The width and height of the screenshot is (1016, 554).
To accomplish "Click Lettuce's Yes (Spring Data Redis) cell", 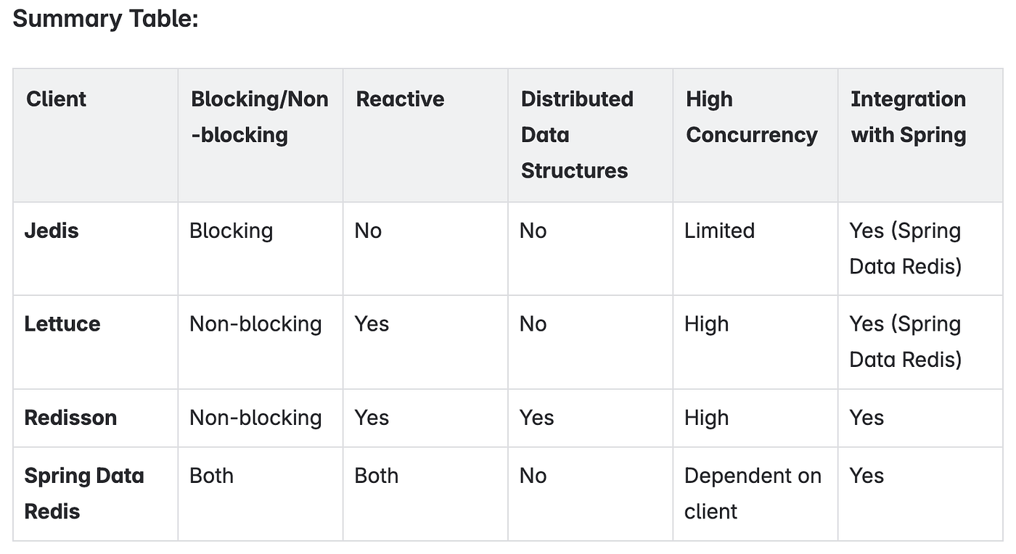I will coord(905,342).
